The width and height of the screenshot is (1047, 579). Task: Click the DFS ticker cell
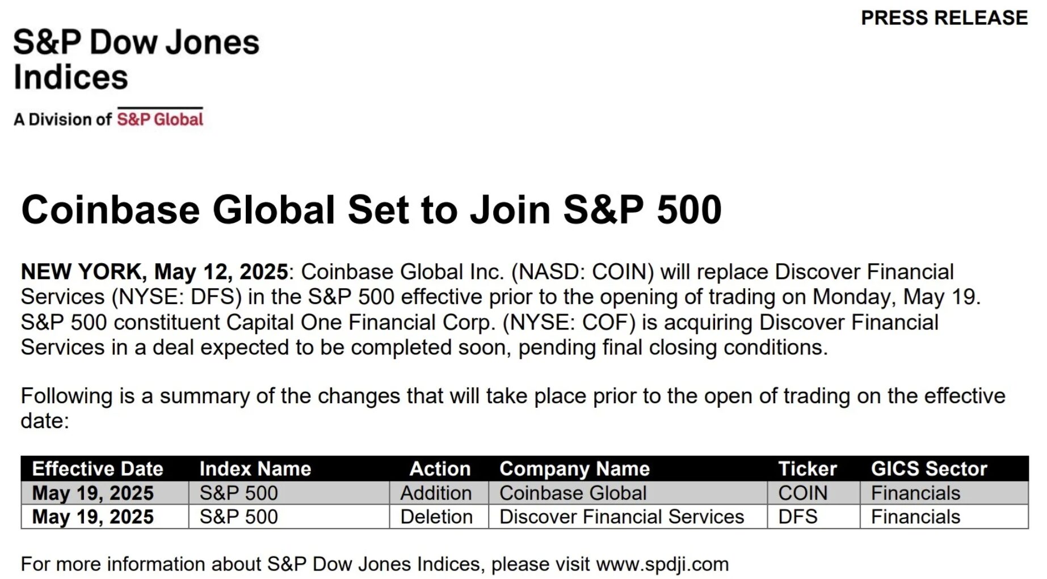813,517
